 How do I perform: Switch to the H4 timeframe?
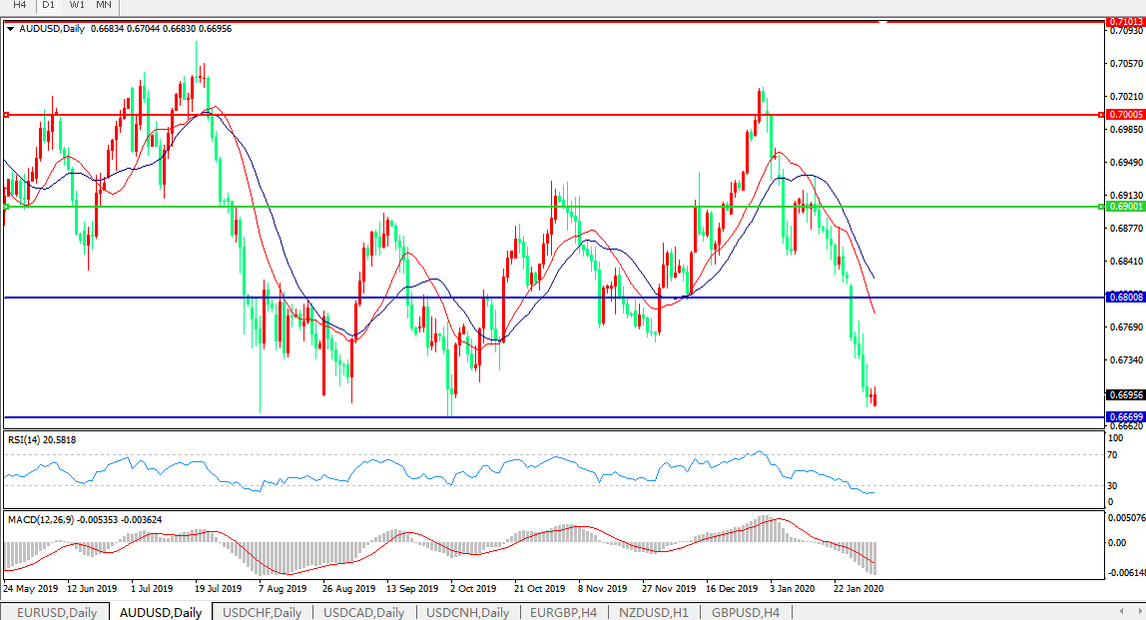(x=19, y=5)
